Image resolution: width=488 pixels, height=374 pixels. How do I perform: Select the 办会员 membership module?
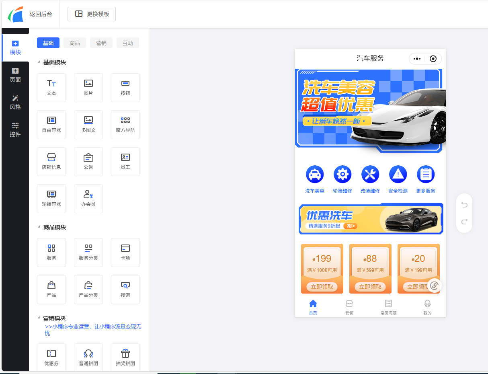click(x=88, y=198)
